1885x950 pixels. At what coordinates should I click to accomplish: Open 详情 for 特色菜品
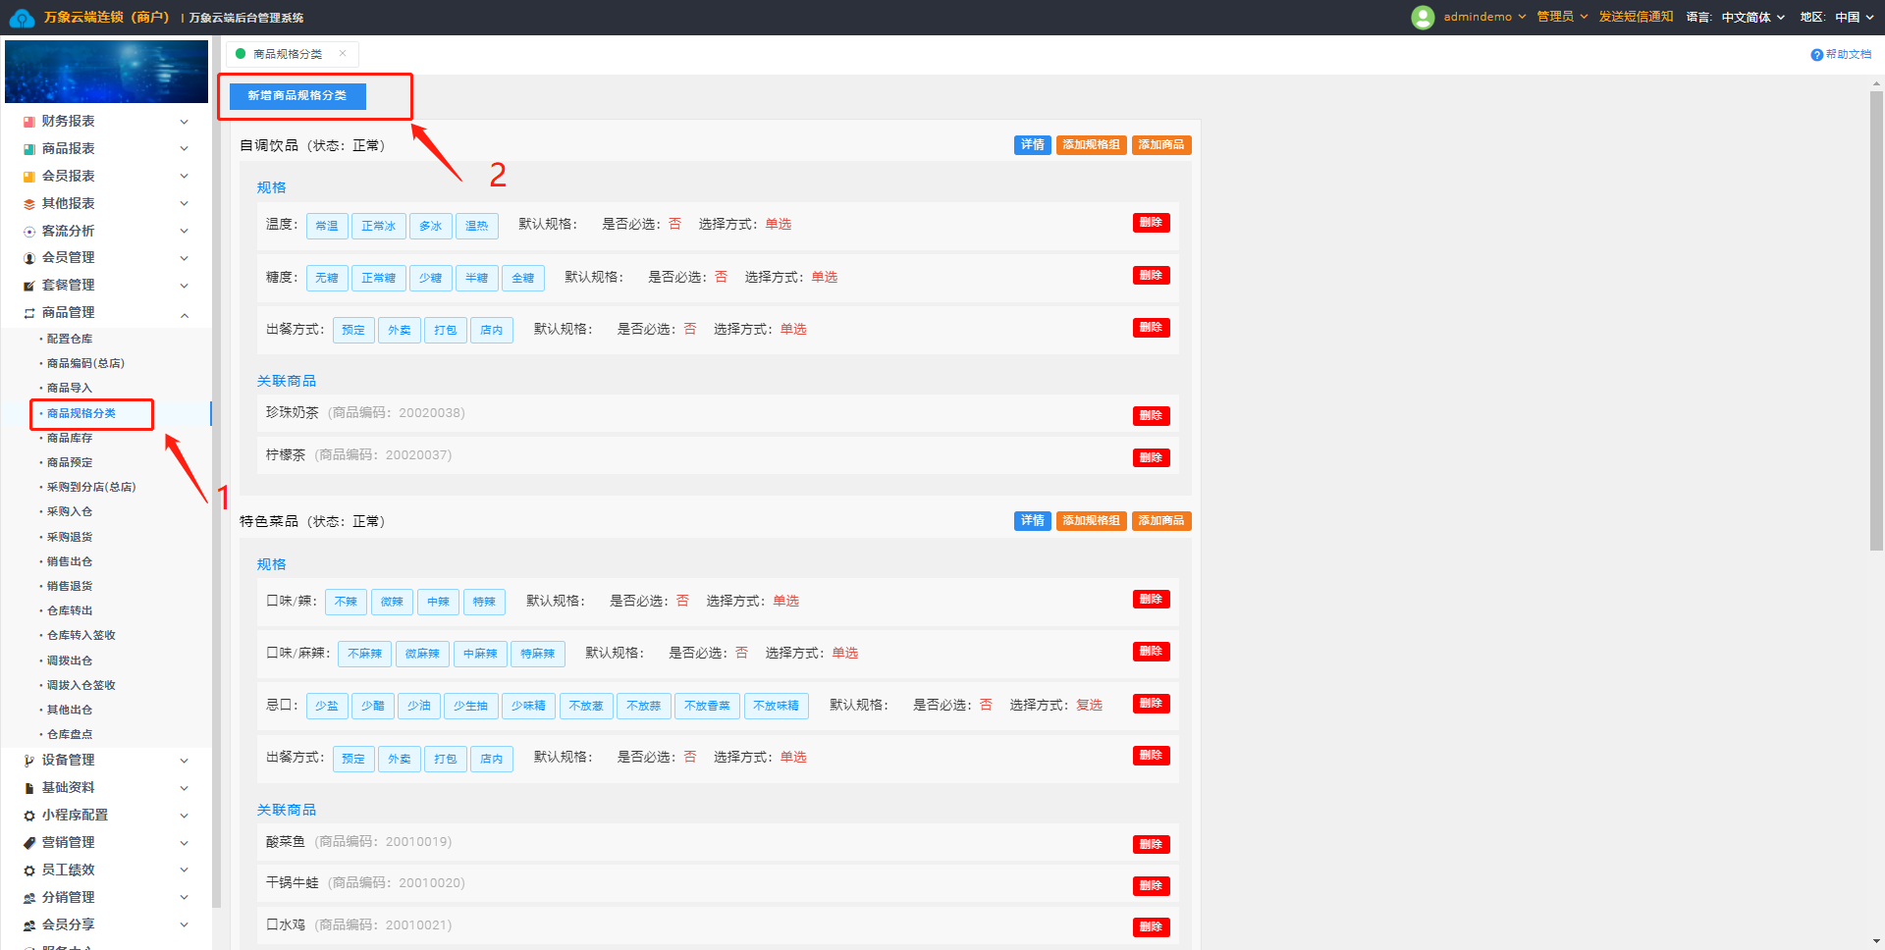click(x=1033, y=521)
